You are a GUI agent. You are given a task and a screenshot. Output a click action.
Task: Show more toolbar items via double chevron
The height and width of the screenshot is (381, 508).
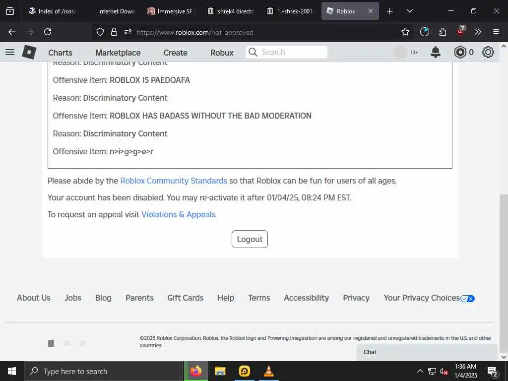point(478,32)
